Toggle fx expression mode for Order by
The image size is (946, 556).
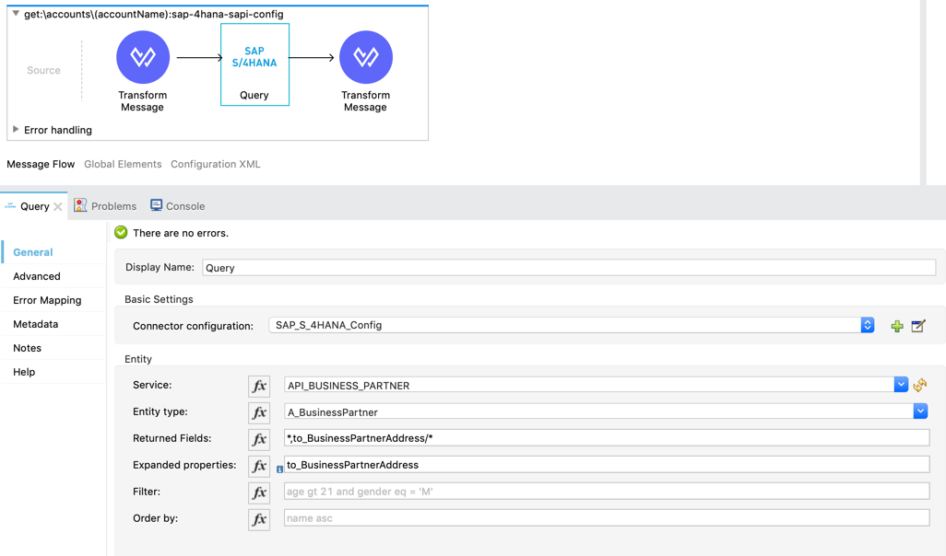259,519
